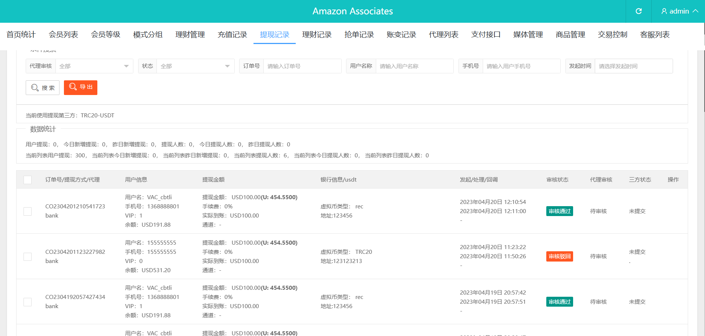The width and height of the screenshot is (705, 336).
Task: Open the 媒体管理 tab
Action: [x=528, y=34]
